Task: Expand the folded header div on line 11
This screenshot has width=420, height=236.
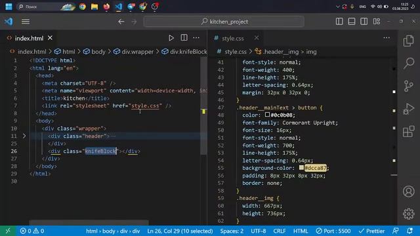Action: pos(24,136)
